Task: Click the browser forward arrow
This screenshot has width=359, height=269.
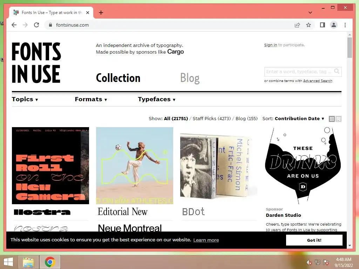Action: coord(25,25)
